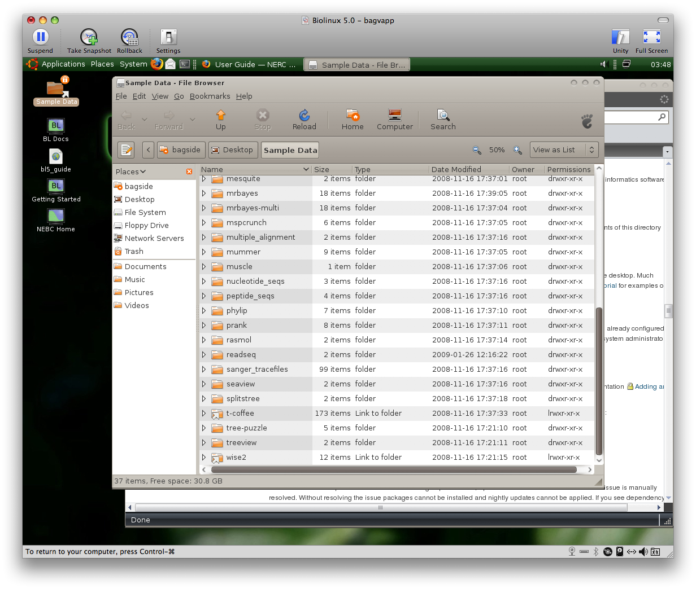696x589 pixels.
Task: Take a VM snapshot
Action: click(x=89, y=38)
